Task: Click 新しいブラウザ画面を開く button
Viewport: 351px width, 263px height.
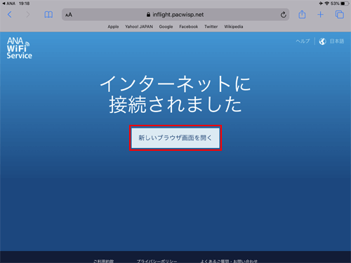Action: (x=175, y=138)
